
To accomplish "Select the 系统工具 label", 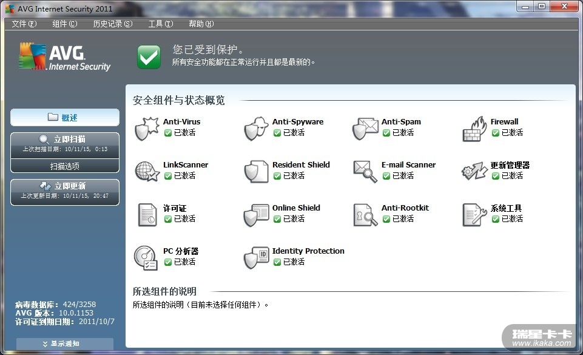I will click(x=506, y=208).
